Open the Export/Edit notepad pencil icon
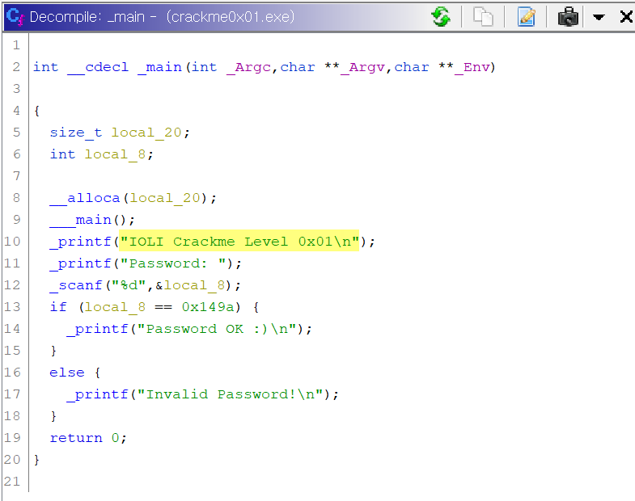 526,17
